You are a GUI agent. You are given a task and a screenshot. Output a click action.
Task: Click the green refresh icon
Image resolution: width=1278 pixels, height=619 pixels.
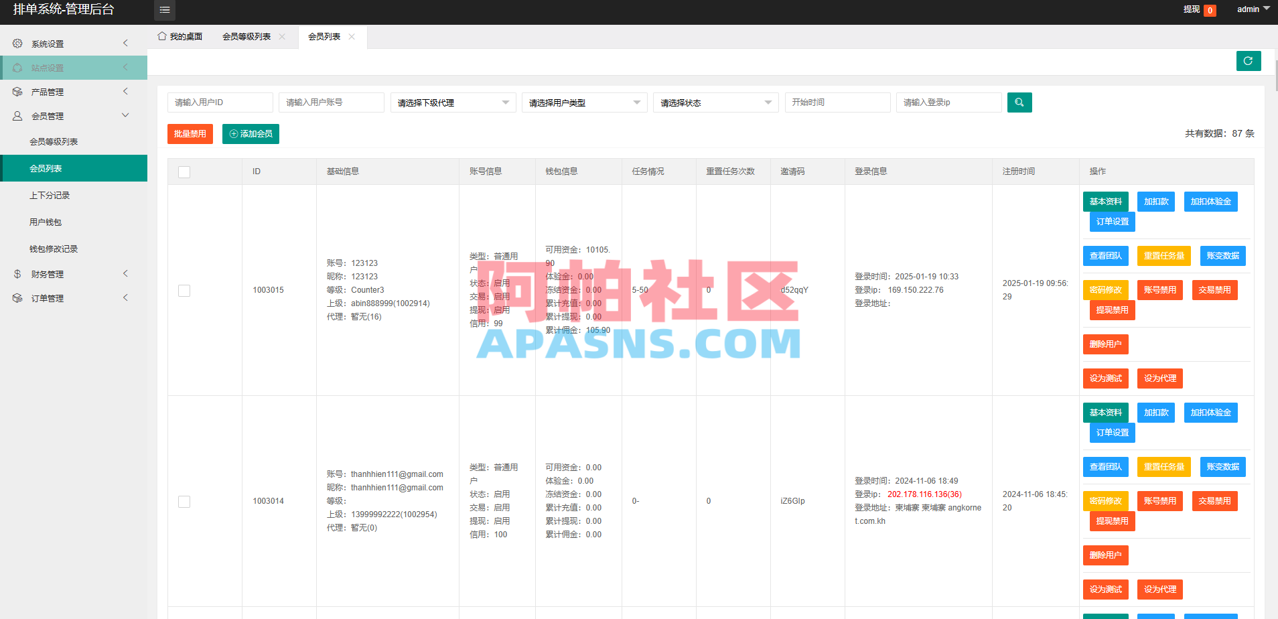coord(1248,60)
